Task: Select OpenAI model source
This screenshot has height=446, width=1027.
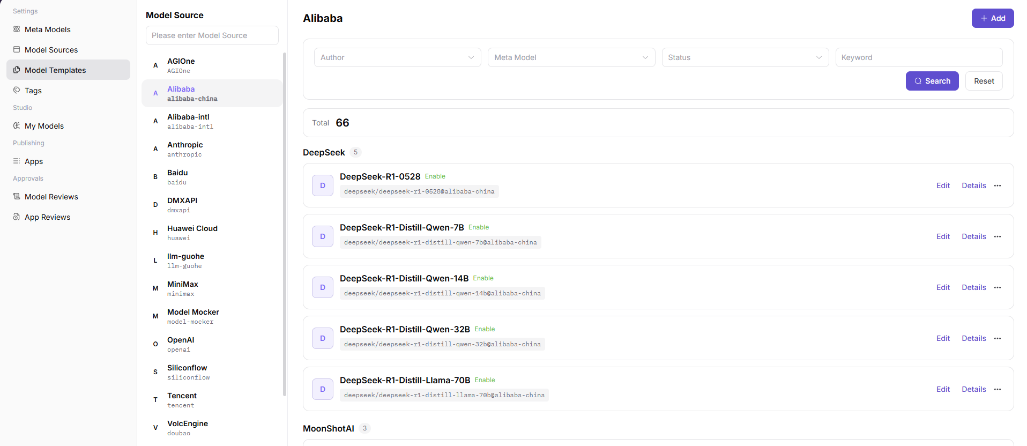Action: click(x=212, y=344)
